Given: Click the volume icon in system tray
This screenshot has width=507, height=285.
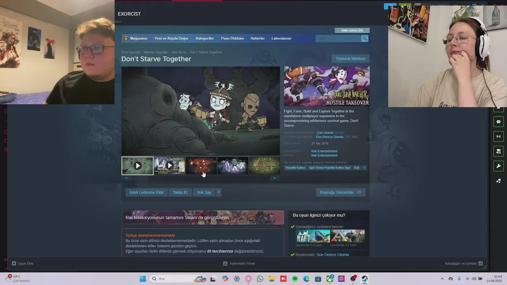Looking at the screenshot, I should [x=474, y=279].
